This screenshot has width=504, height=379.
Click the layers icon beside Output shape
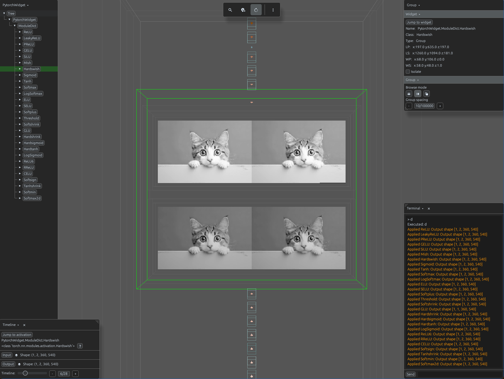pyautogui.click(x=19, y=364)
